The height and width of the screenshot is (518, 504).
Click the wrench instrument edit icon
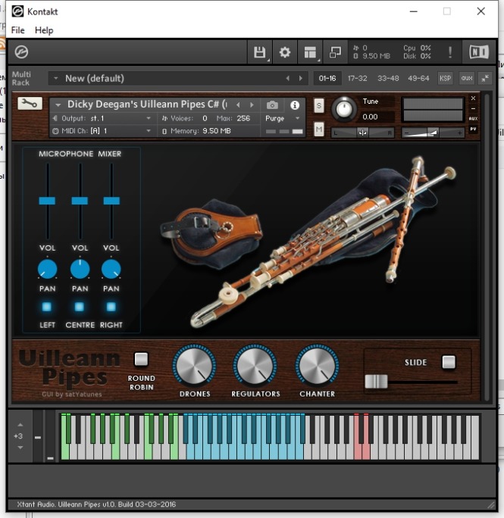coord(30,104)
